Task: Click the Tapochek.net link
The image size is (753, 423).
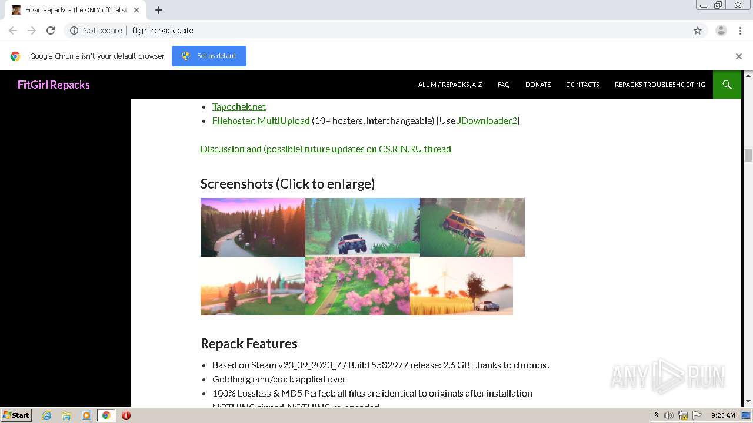Action: (239, 106)
